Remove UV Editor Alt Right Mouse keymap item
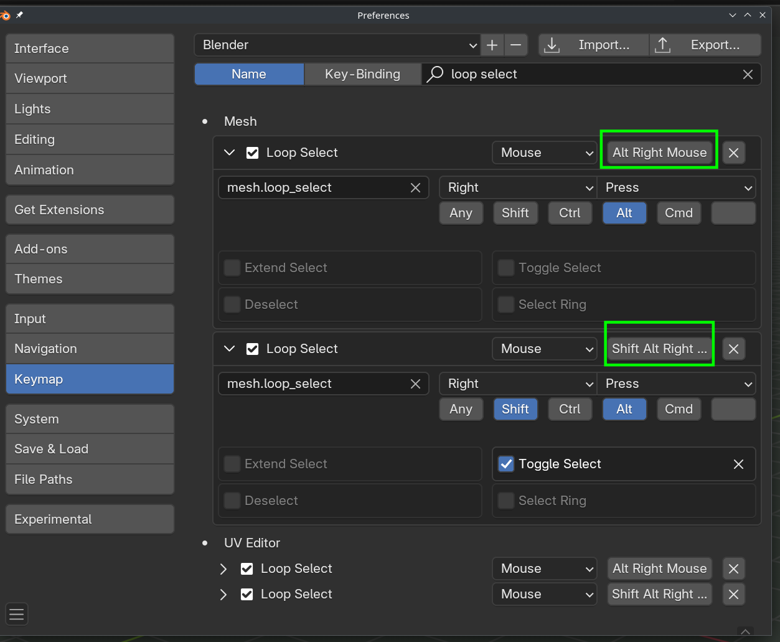Viewport: 780px width, 642px height. (733, 569)
